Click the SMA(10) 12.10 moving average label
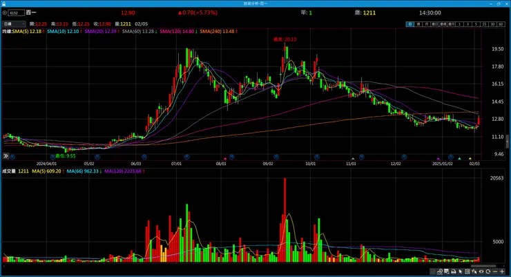 coord(64,31)
